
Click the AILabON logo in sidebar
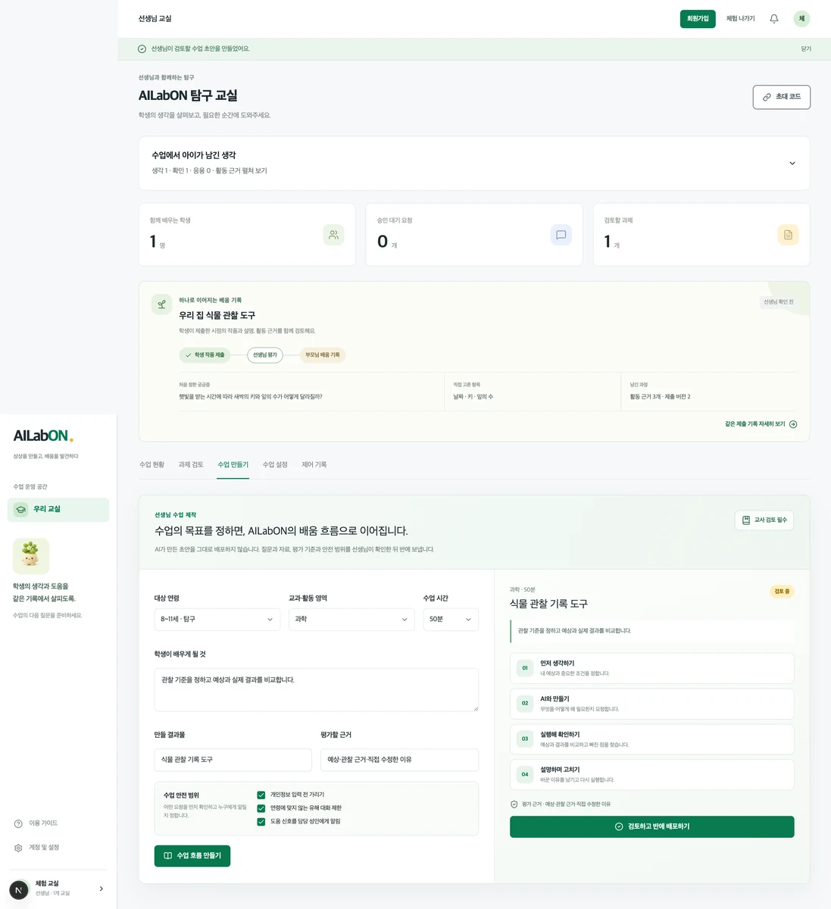[x=43, y=436]
